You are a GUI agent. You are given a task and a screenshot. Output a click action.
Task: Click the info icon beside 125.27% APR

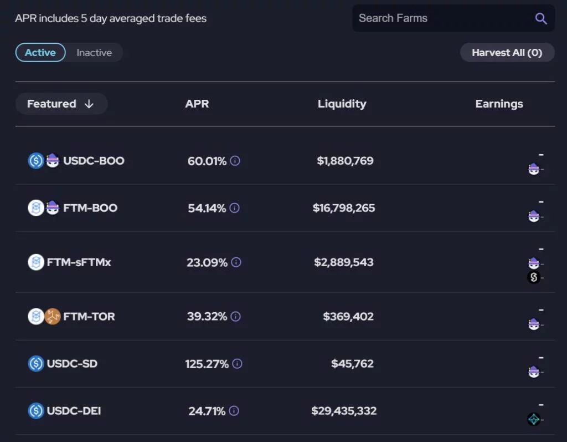(x=238, y=364)
